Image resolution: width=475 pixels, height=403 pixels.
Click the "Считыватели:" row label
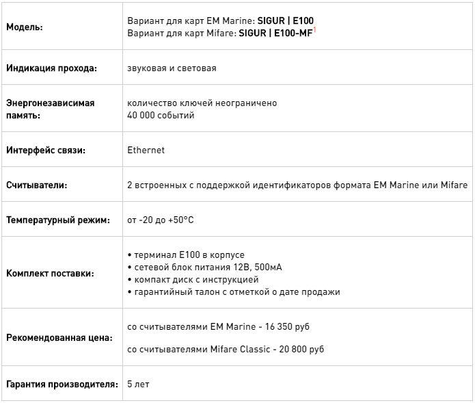[x=37, y=185]
